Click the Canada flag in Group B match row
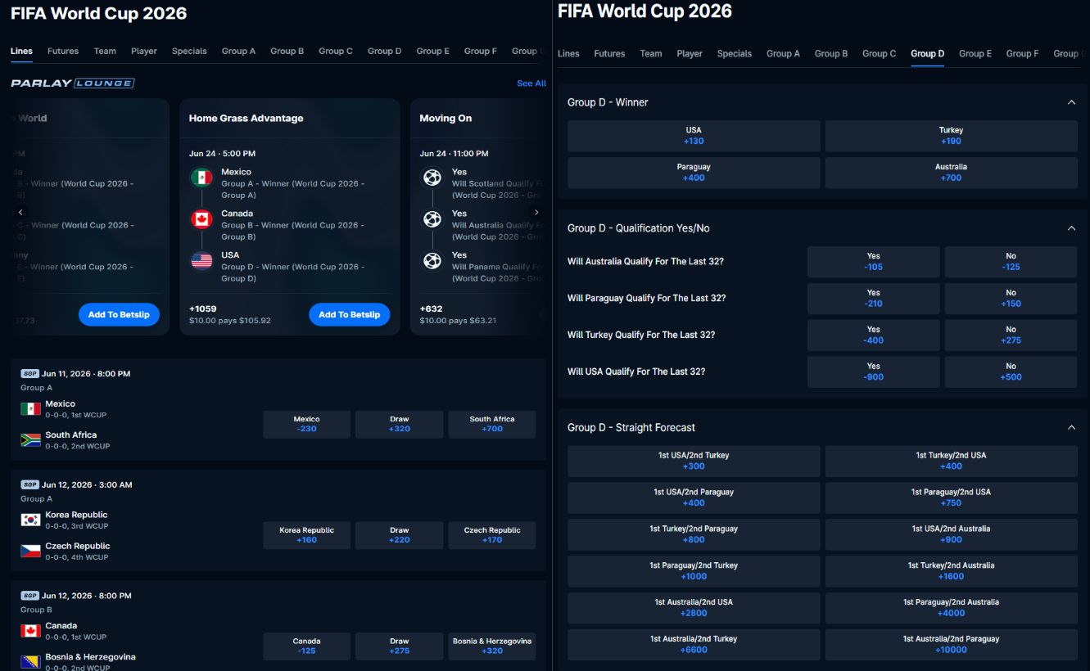This screenshot has width=1090, height=671. pos(31,631)
